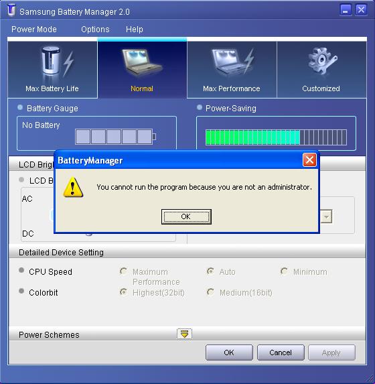Screen dimensions: 375x384
Task: Click the Power-Saving level bar
Action: coord(276,137)
